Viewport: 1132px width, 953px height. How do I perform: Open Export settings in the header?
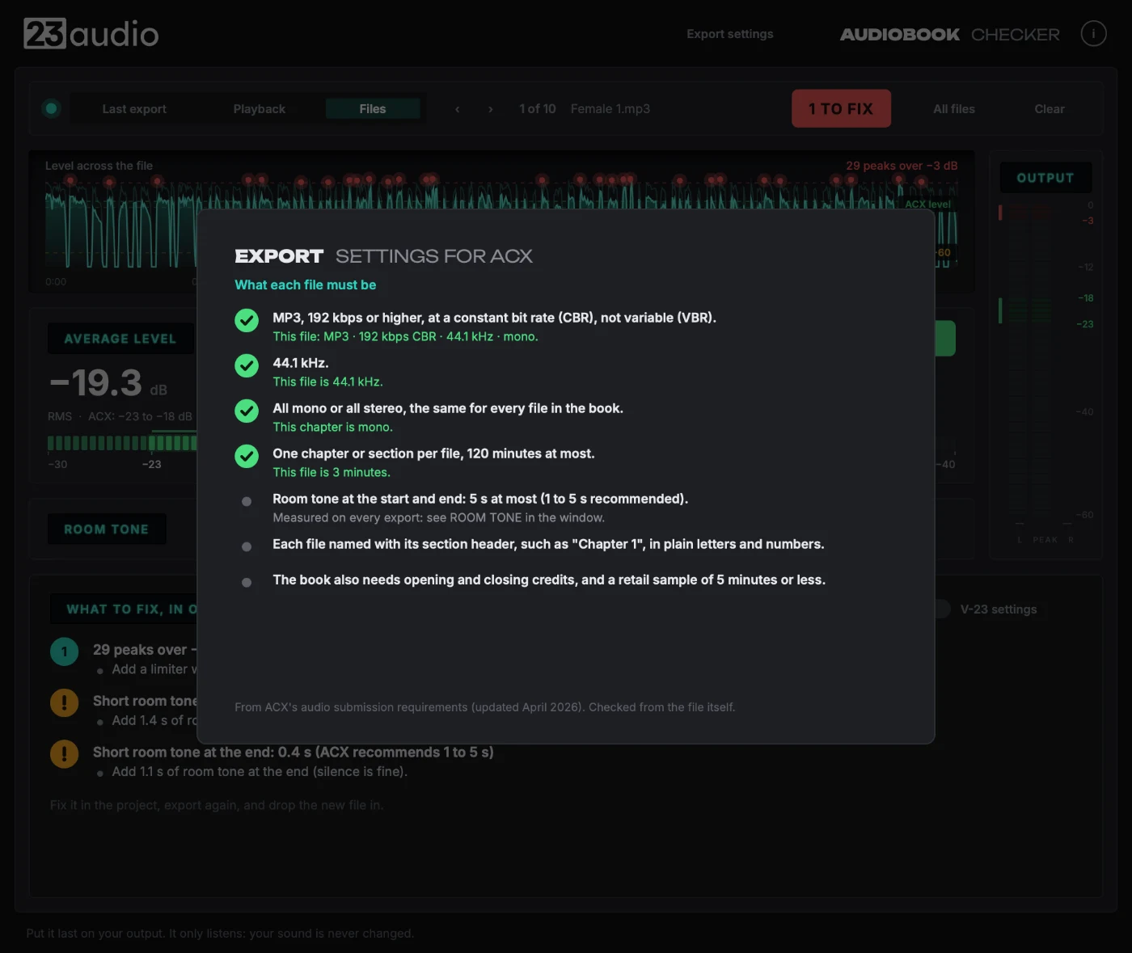730,34
